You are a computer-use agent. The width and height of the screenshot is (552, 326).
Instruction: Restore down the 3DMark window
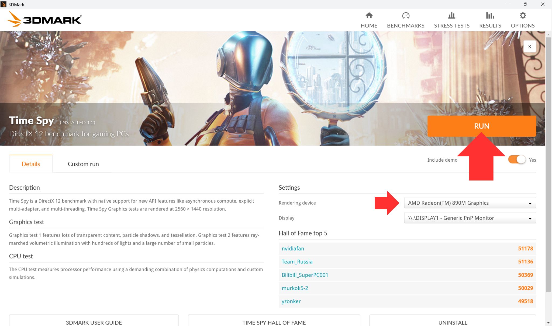coord(525,4)
